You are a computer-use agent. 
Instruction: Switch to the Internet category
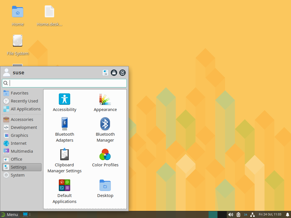[x=18, y=143]
